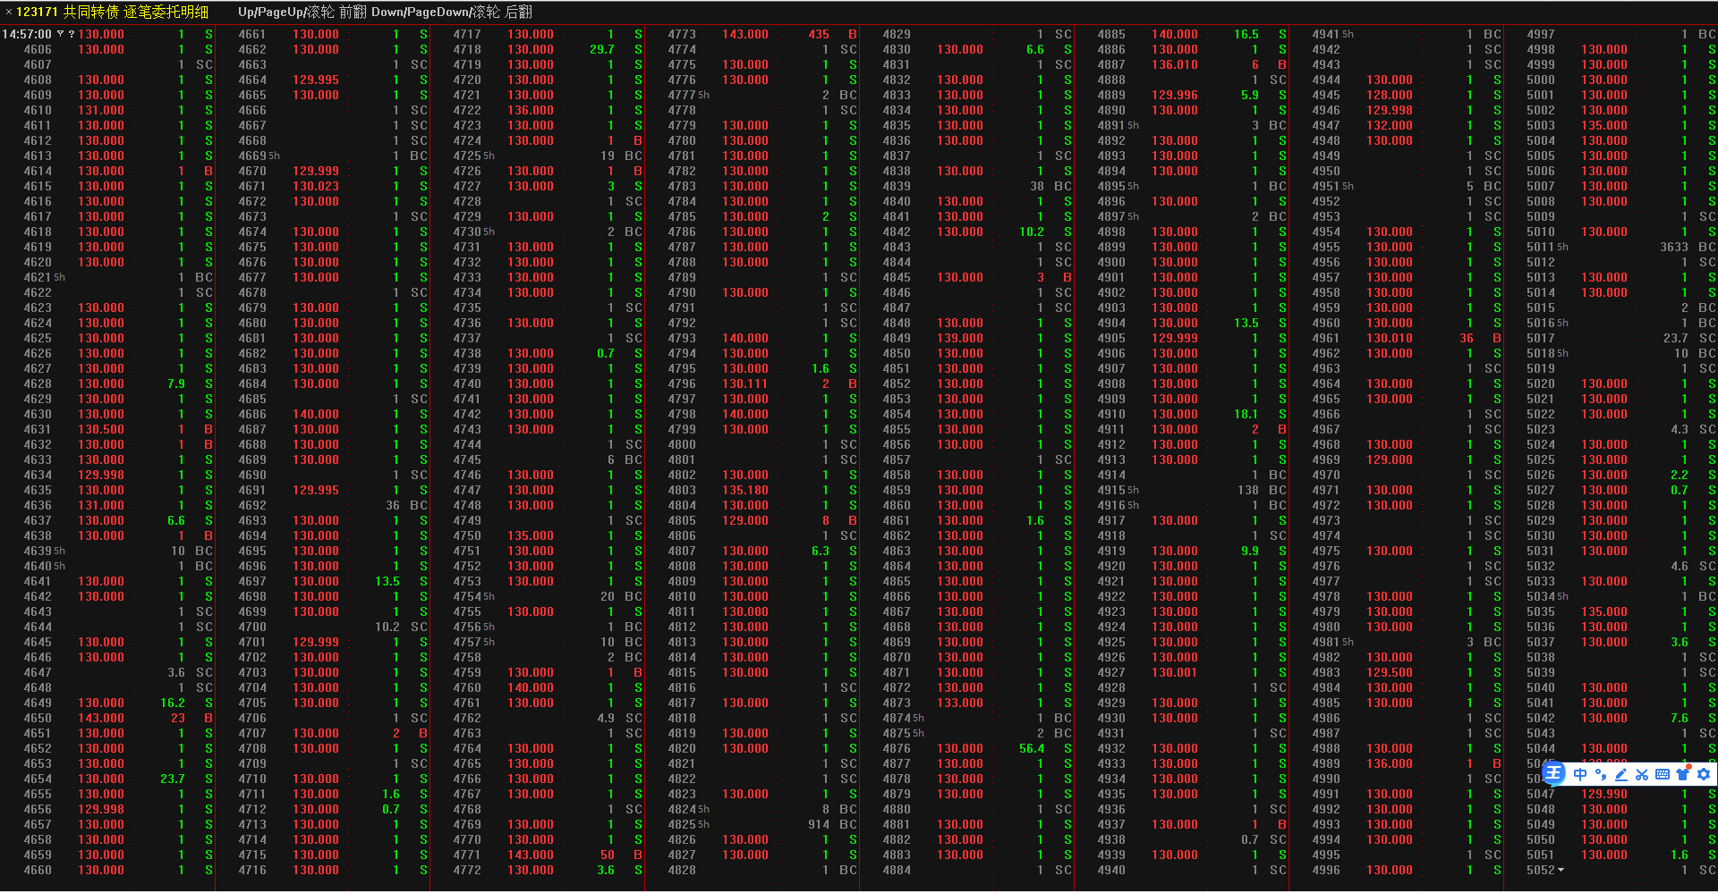Select order 4961 priced at 130.010
1718x893 pixels.
click(1389, 339)
